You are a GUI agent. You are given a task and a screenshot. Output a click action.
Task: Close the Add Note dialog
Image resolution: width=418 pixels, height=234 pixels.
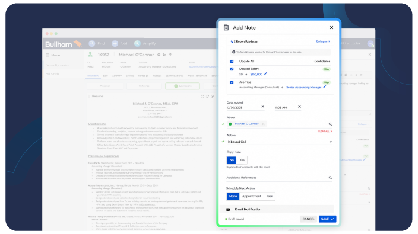(331, 27)
